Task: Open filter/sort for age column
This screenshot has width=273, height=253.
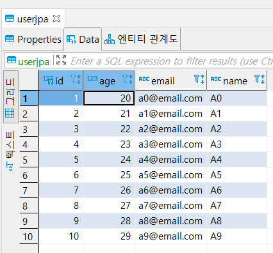Action: pos(128,79)
